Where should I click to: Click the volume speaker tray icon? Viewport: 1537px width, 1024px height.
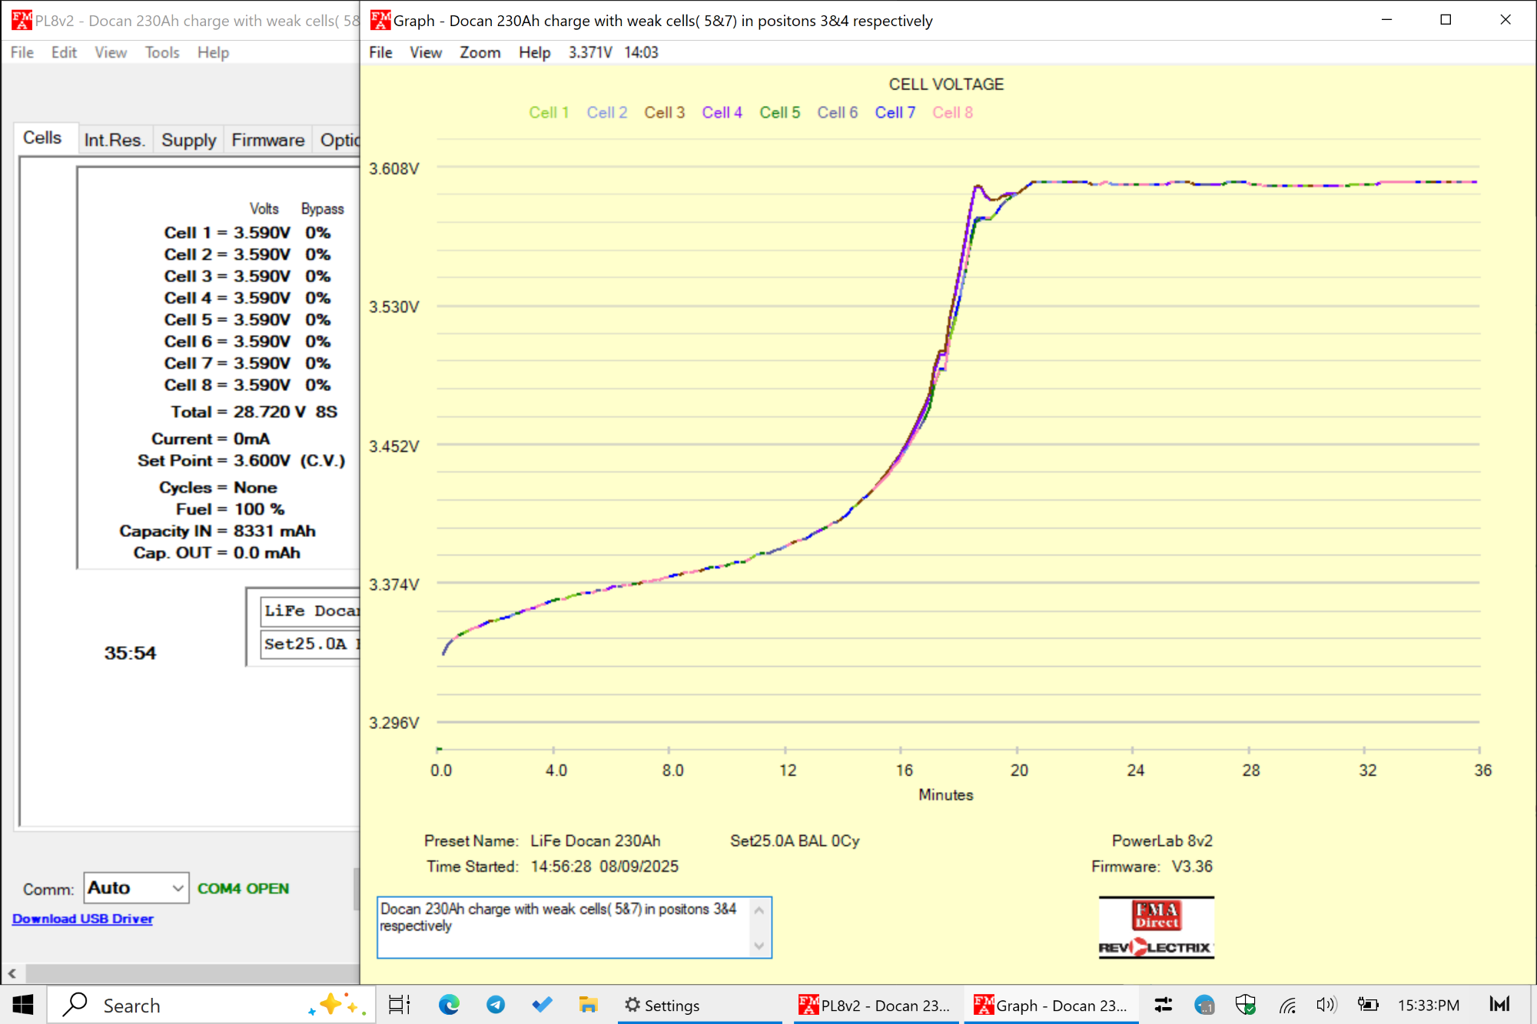[x=1326, y=1005]
